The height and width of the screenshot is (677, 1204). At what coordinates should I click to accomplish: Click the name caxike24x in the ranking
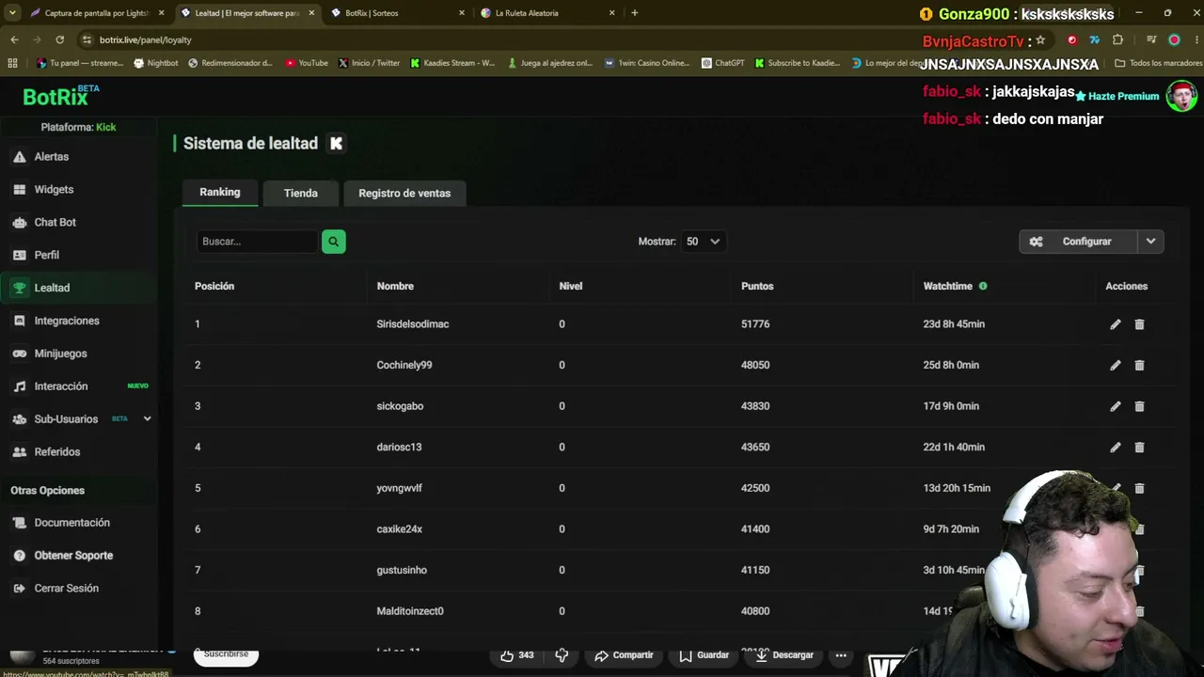click(x=400, y=529)
